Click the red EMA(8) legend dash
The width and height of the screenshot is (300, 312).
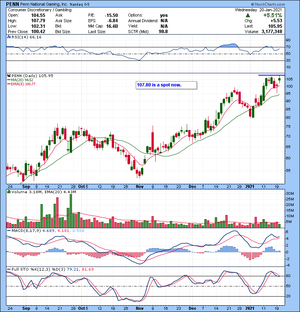click(x=9, y=84)
